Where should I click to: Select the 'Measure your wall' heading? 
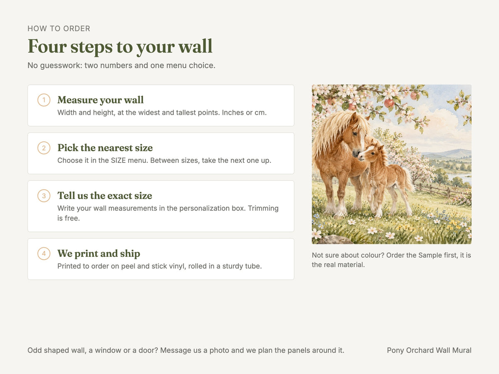(101, 100)
